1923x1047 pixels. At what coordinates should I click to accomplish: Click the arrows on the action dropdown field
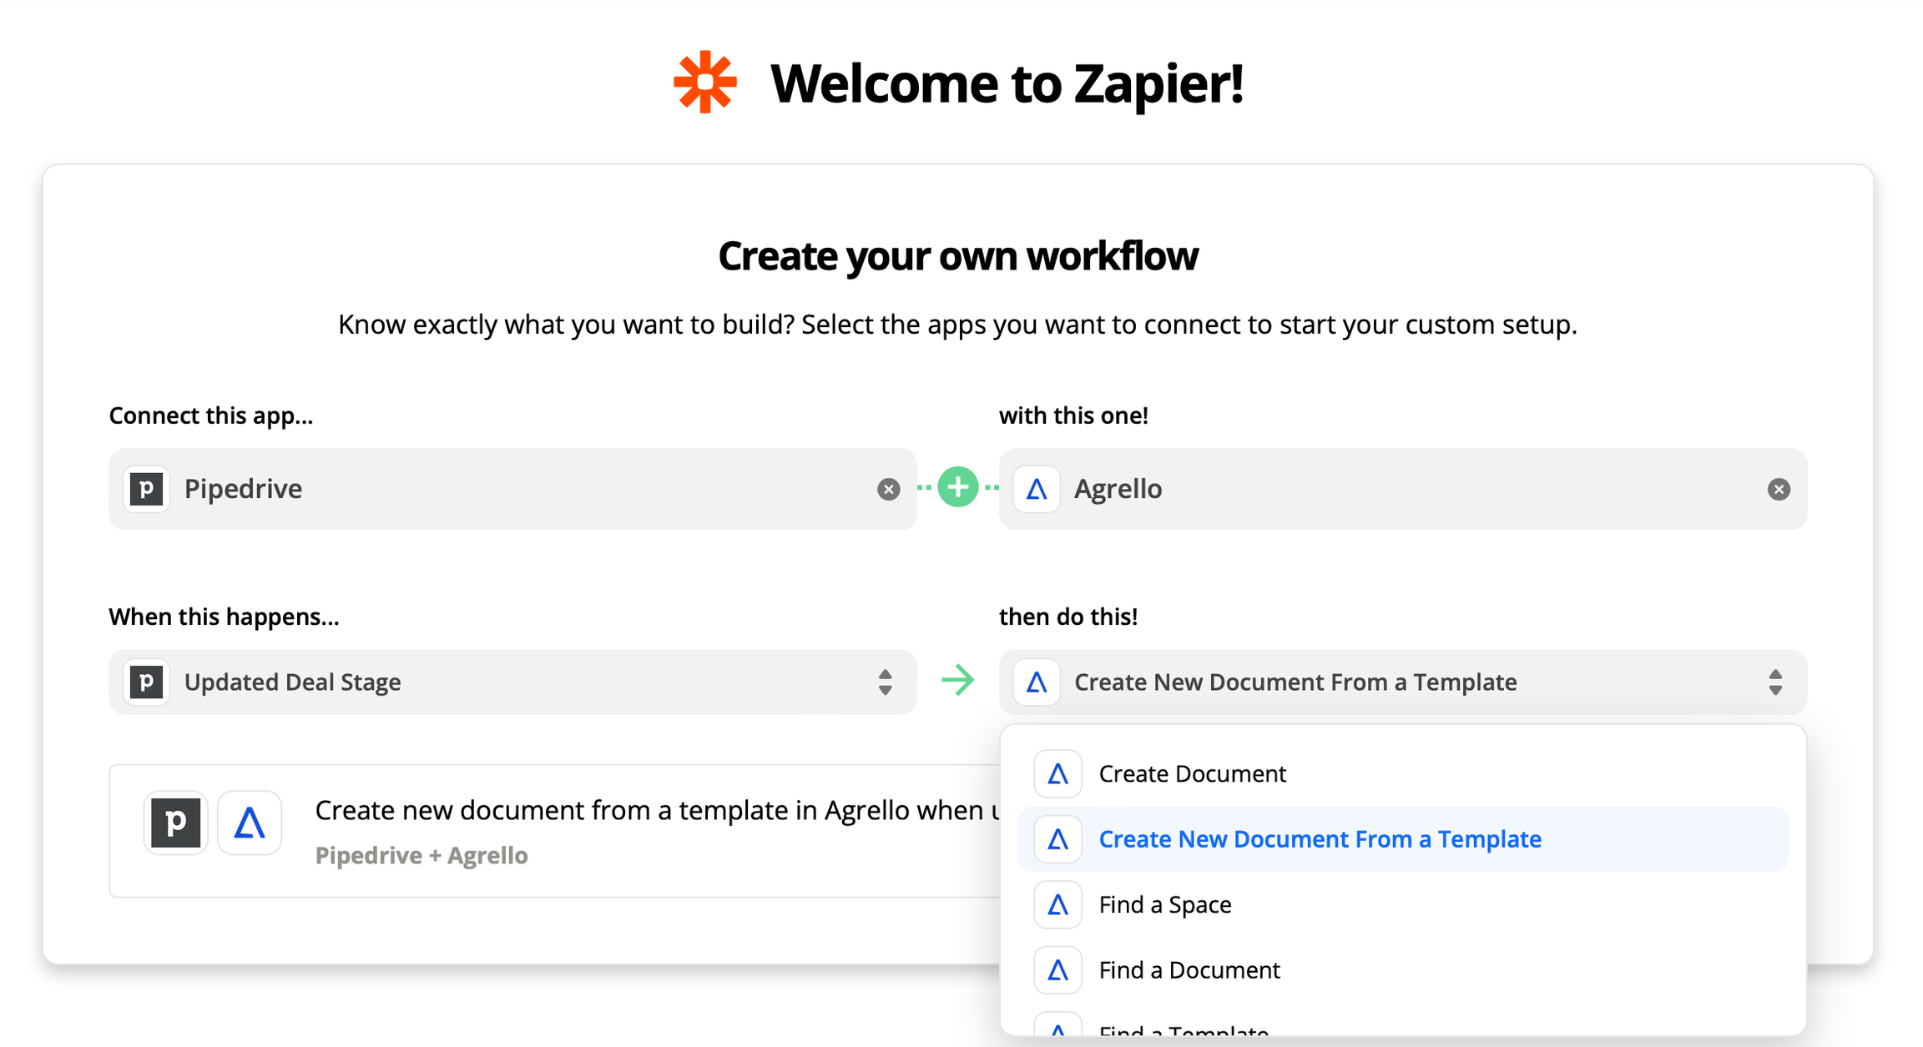(1775, 682)
